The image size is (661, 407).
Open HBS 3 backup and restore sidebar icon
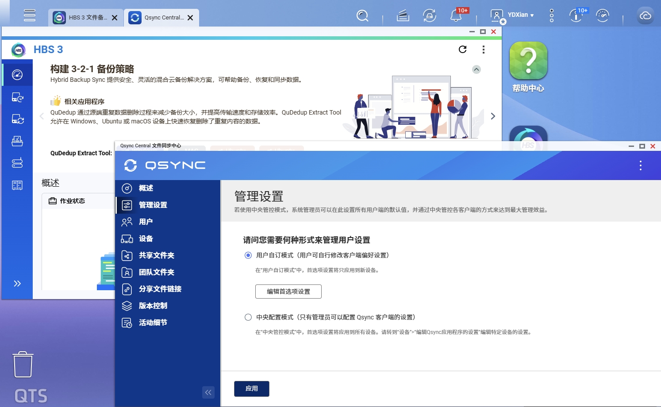coord(17,97)
